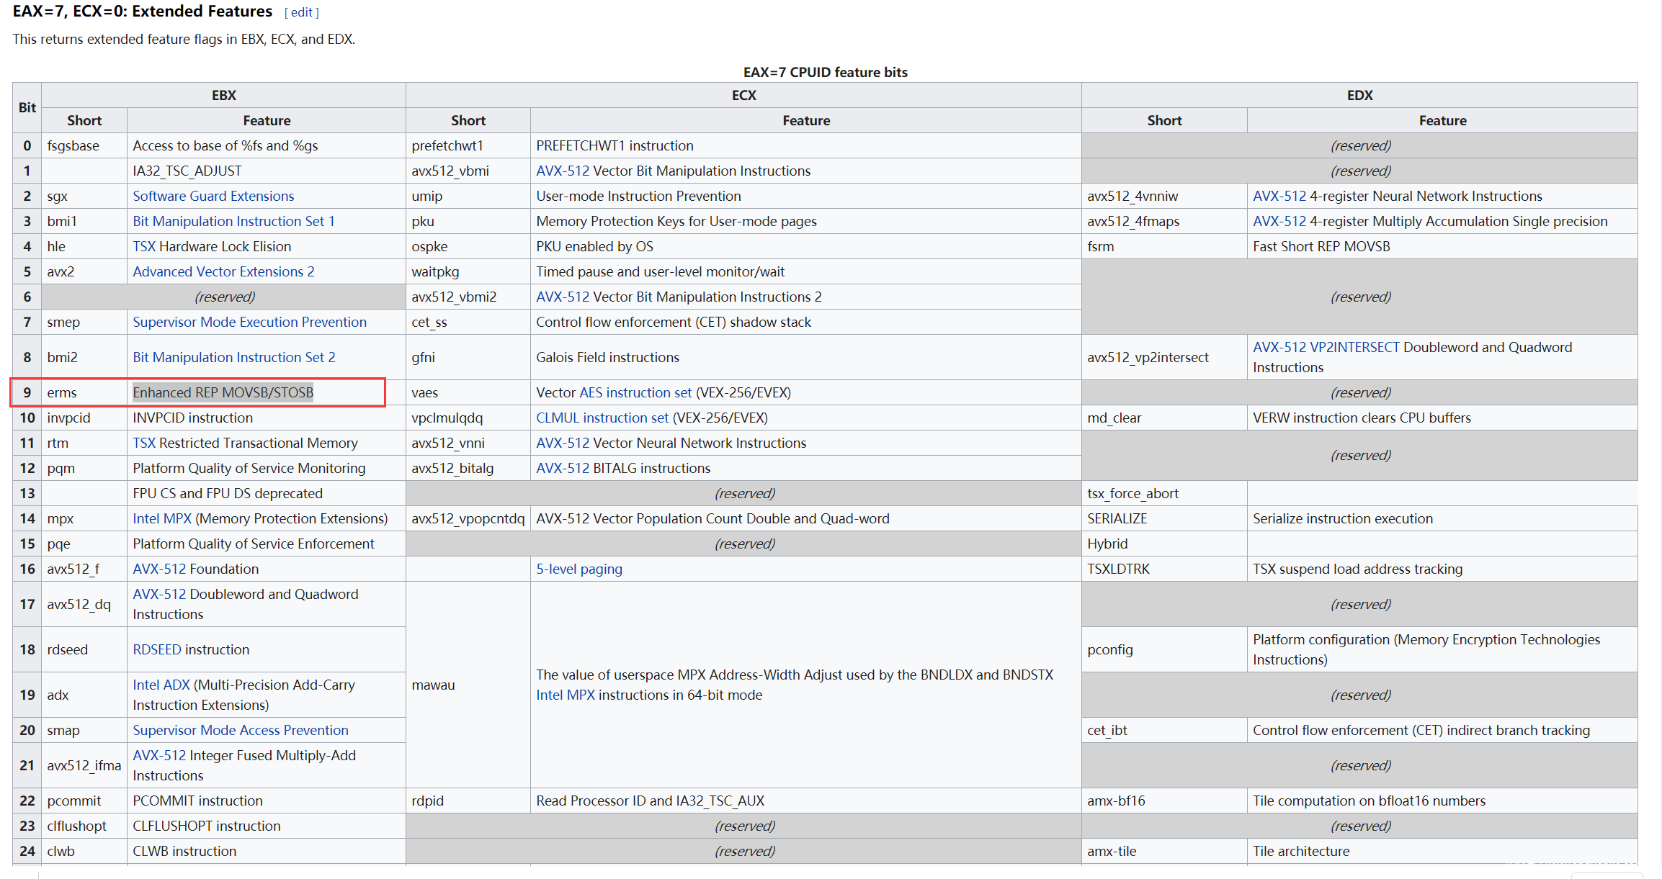Click AVX-512 VP2INTERSECT link in EDX column
The image size is (1662, 879).
point(1326,347)
